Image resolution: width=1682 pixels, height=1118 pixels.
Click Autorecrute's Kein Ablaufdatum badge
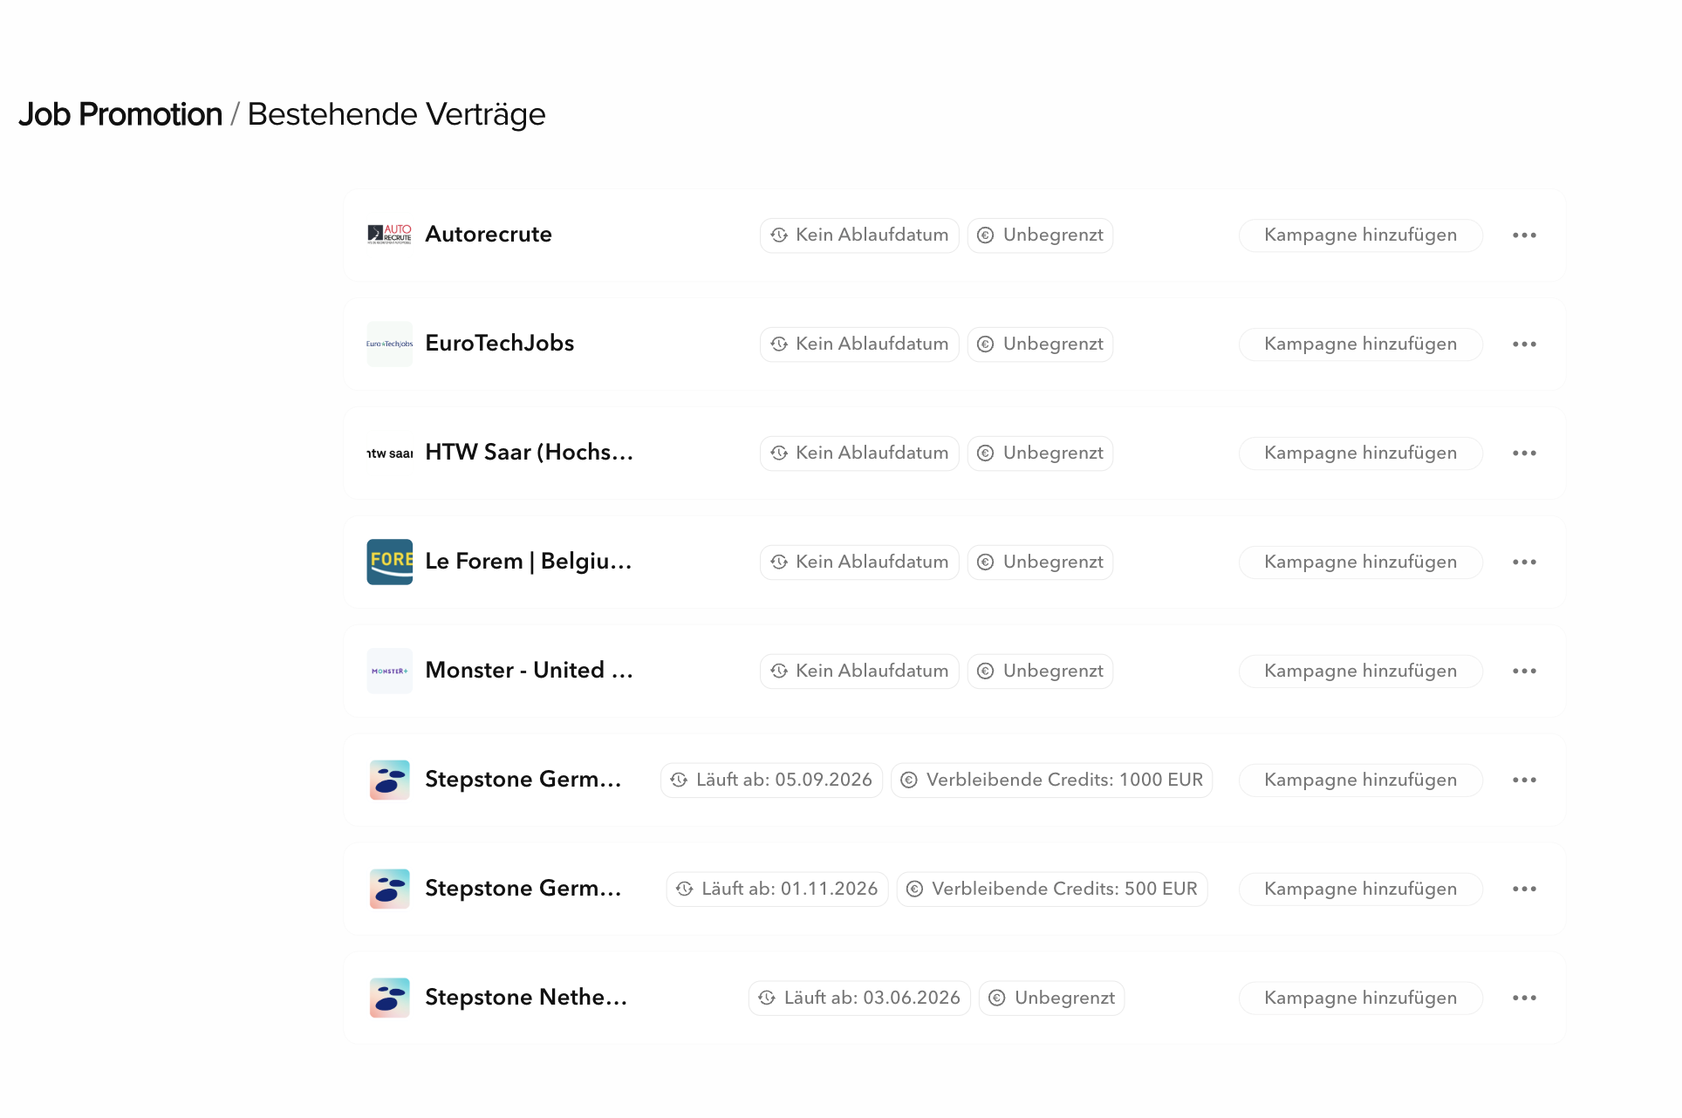859,235
